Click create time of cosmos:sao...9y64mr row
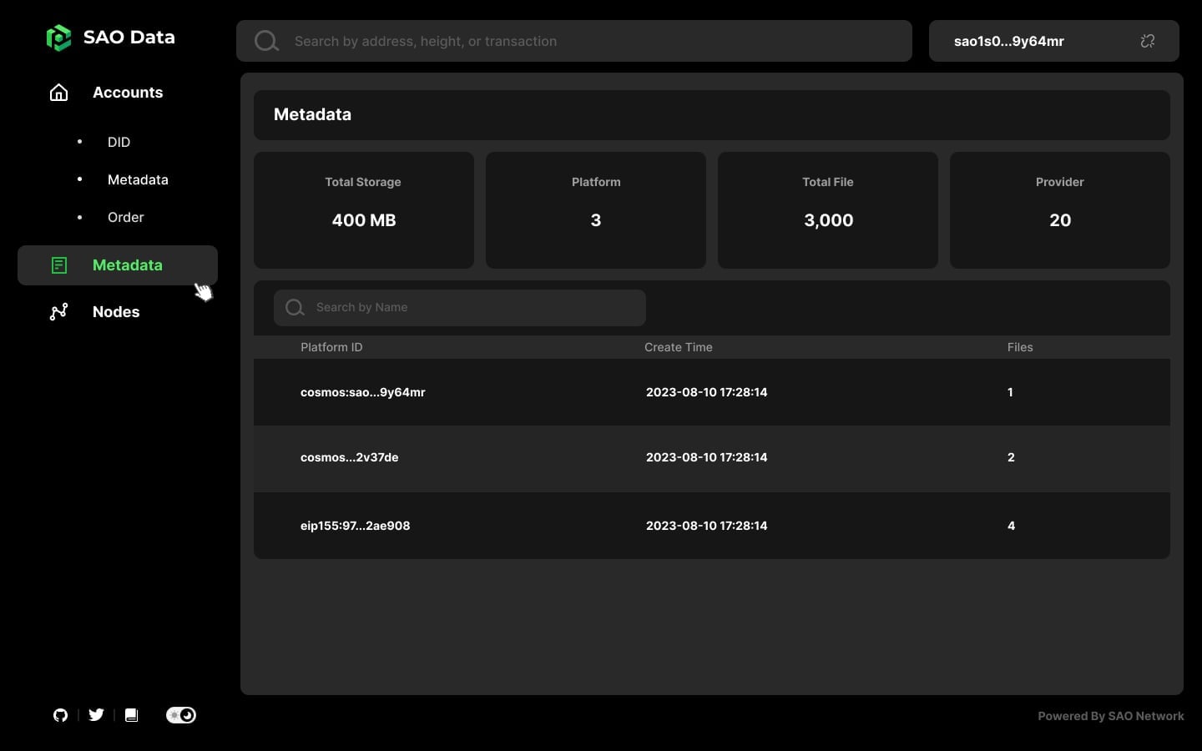This screenshot has width=1202, height=751. tap(706, 392)
